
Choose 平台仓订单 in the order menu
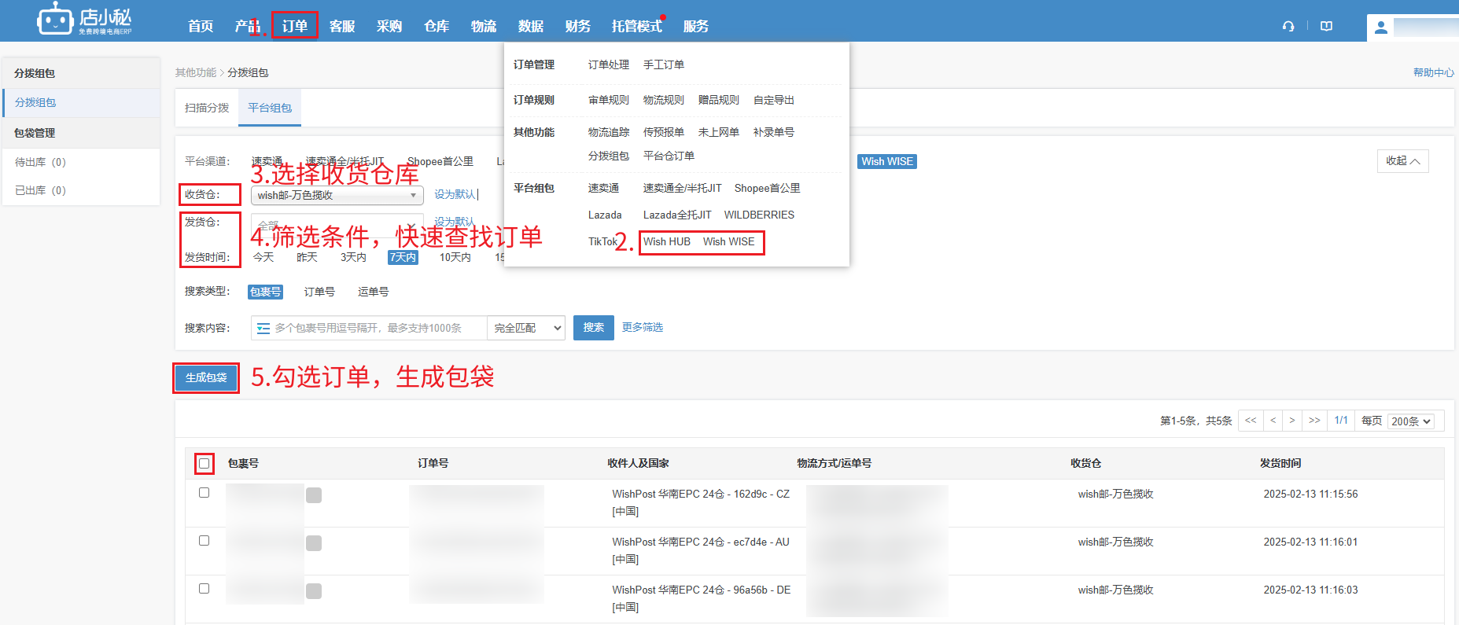coord(669,156)
